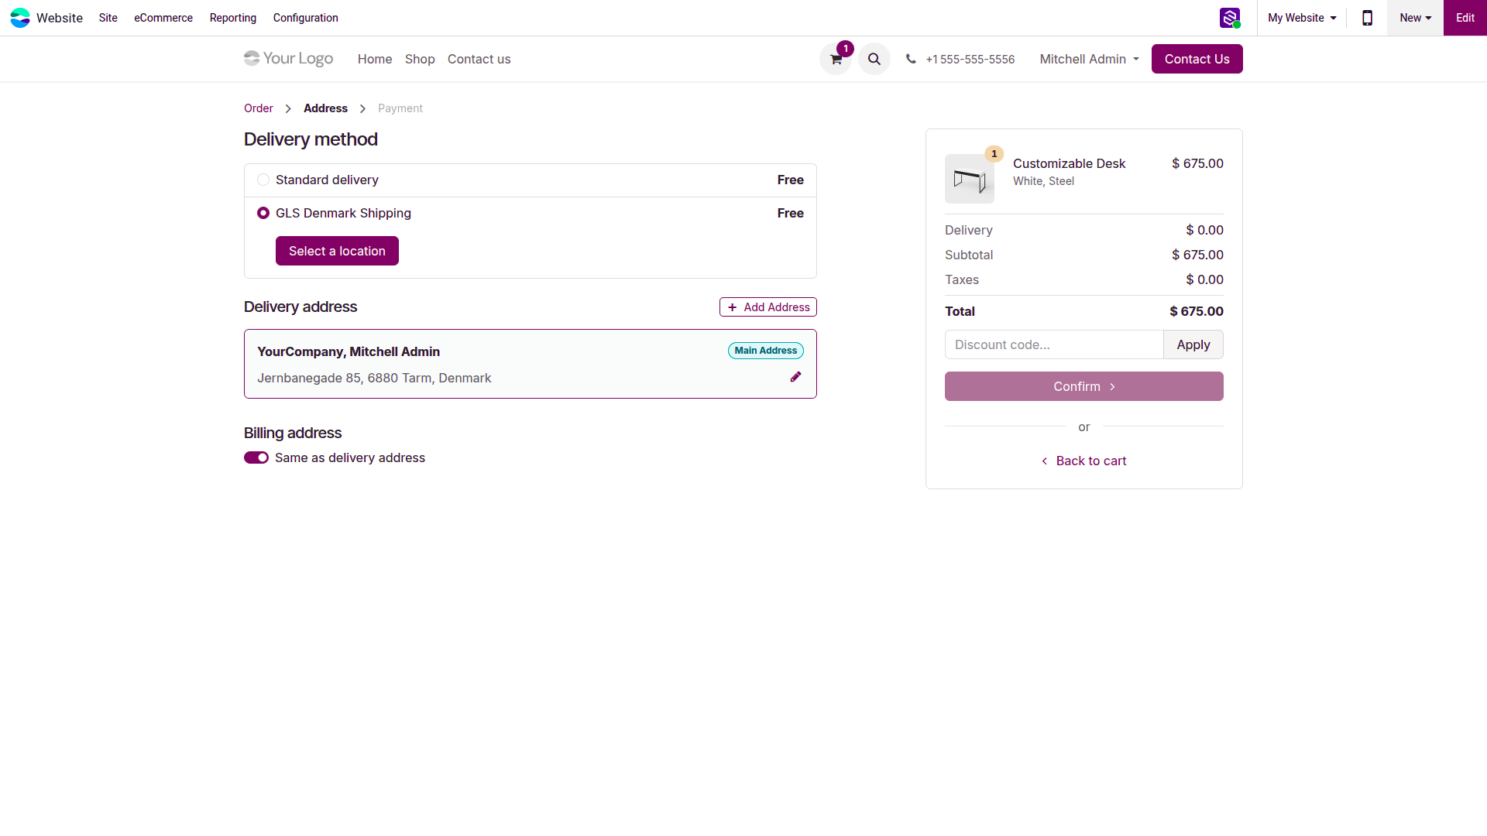Screen dimensions: 1487x836
Task: Go Back to cart
Action: point(1084,461)
